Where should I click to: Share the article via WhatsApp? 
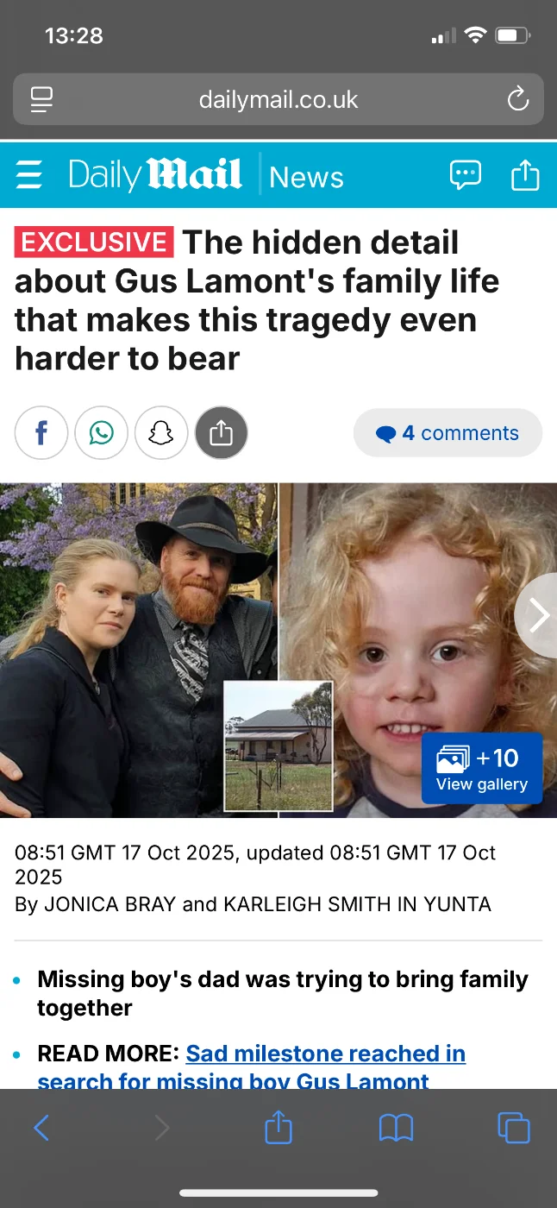point(102,432)
